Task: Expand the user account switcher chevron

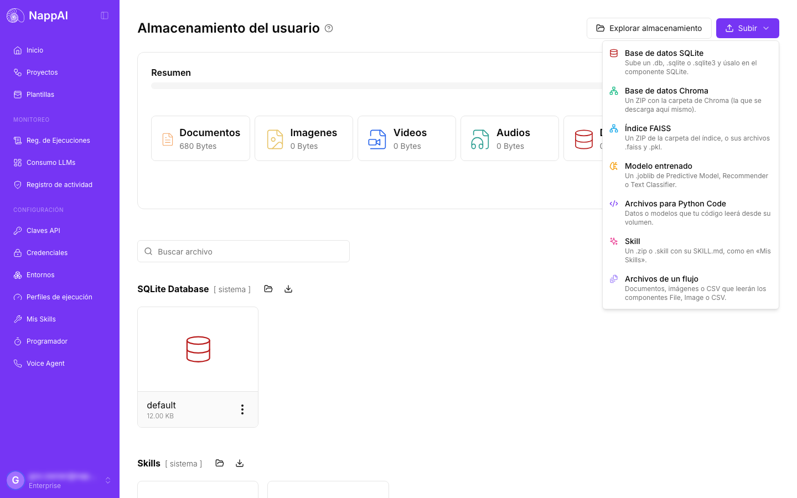Action: pos(108,480)
